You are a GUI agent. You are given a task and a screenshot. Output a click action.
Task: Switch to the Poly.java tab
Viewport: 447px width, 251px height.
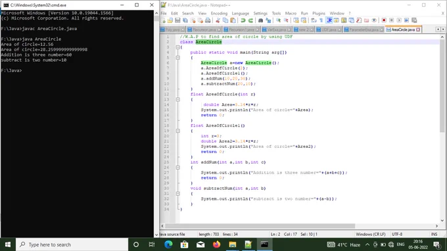click(x=172, y=30)
